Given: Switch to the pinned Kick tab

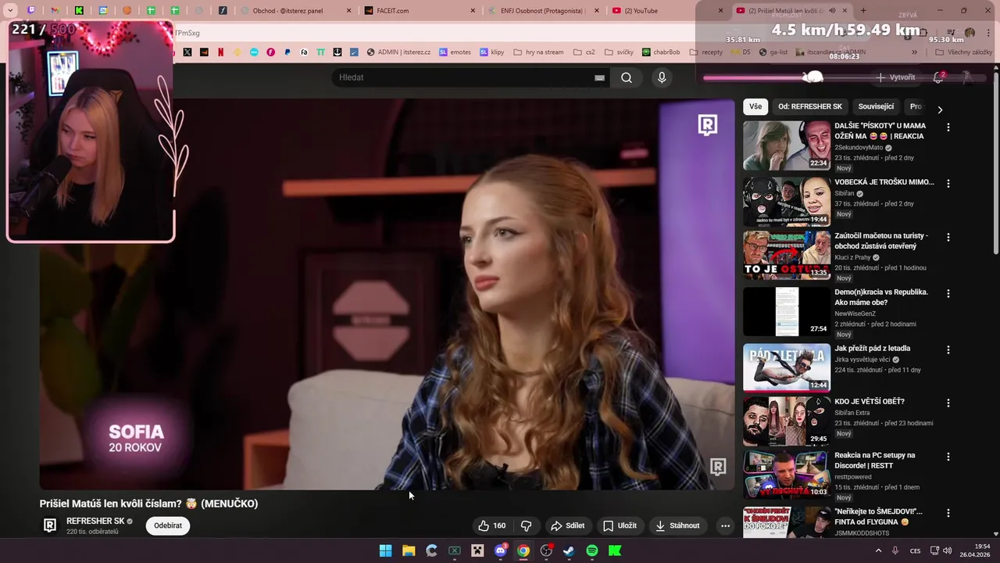Looking at the screenshot, I should point(79,11).
